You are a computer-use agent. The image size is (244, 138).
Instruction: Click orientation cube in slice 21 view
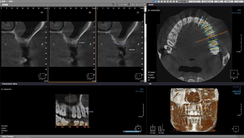[138, 76]
